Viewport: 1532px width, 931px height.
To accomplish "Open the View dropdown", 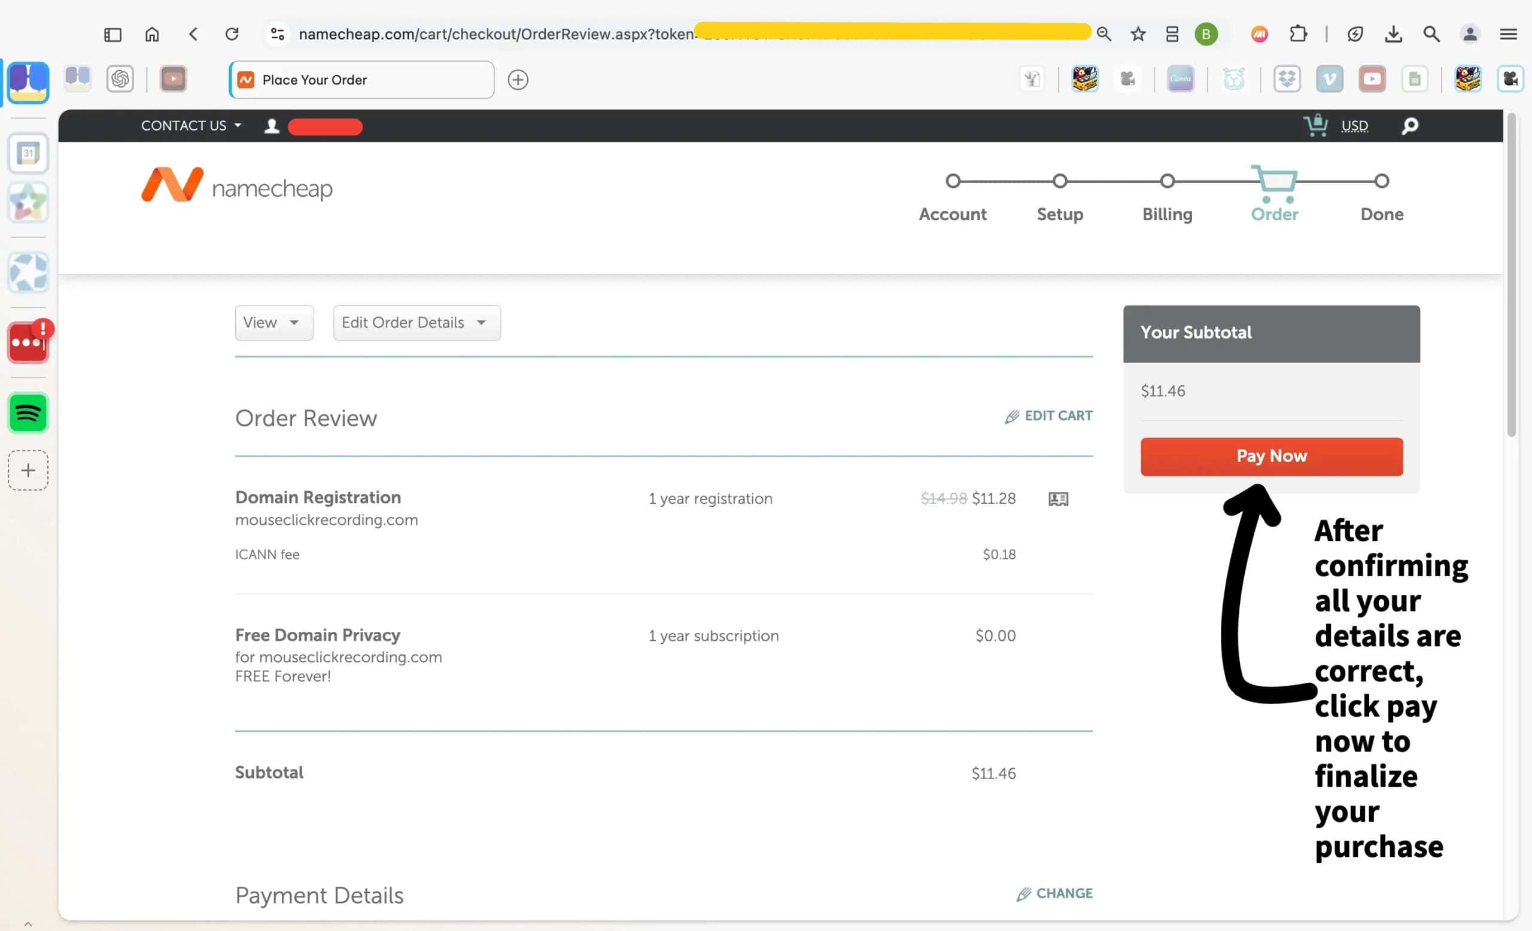I will [273, 322].
